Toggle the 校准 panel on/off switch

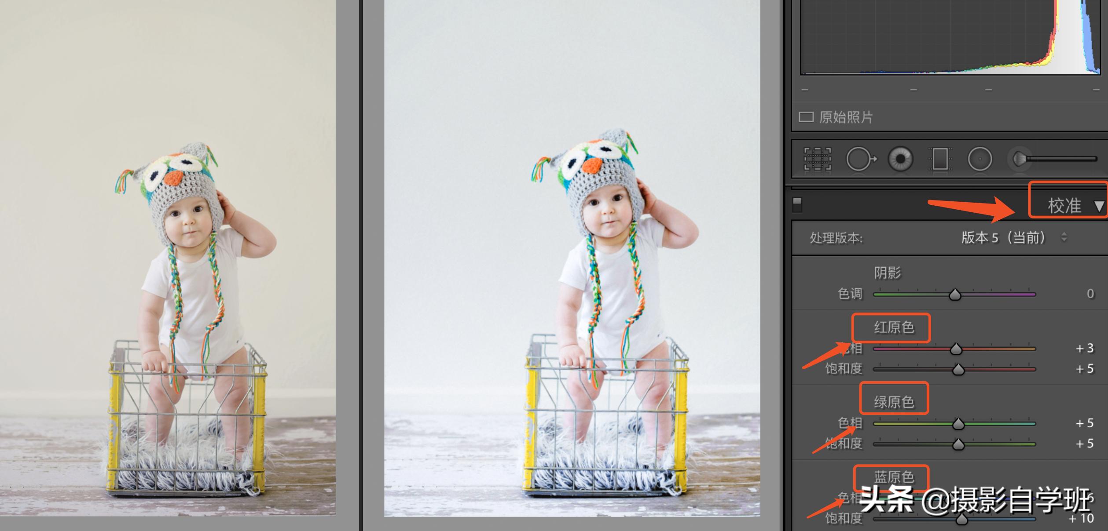click(x=797, y=204)
